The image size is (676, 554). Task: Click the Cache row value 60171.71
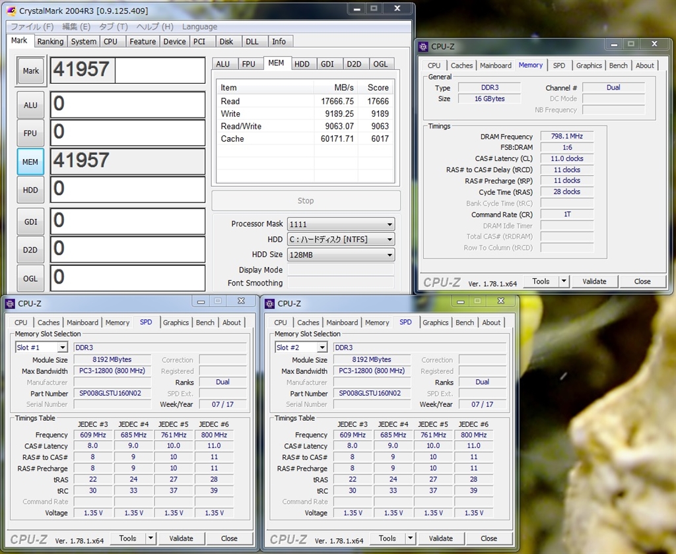[x=337, y=138]
